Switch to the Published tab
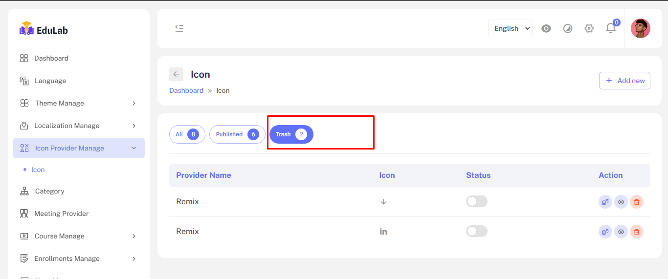The width and height of the screenshot is (668, 279). (x=237, y=134)
